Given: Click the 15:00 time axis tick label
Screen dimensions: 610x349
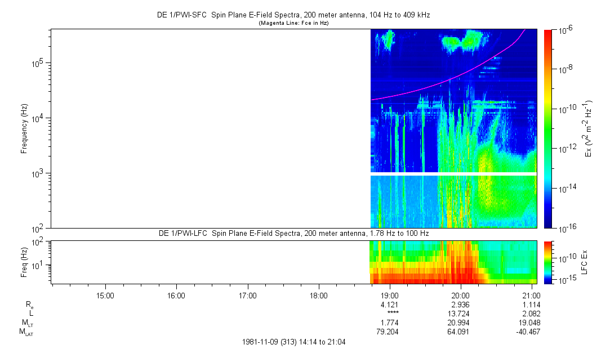Looking at the screenshot, I should (105, 295).
